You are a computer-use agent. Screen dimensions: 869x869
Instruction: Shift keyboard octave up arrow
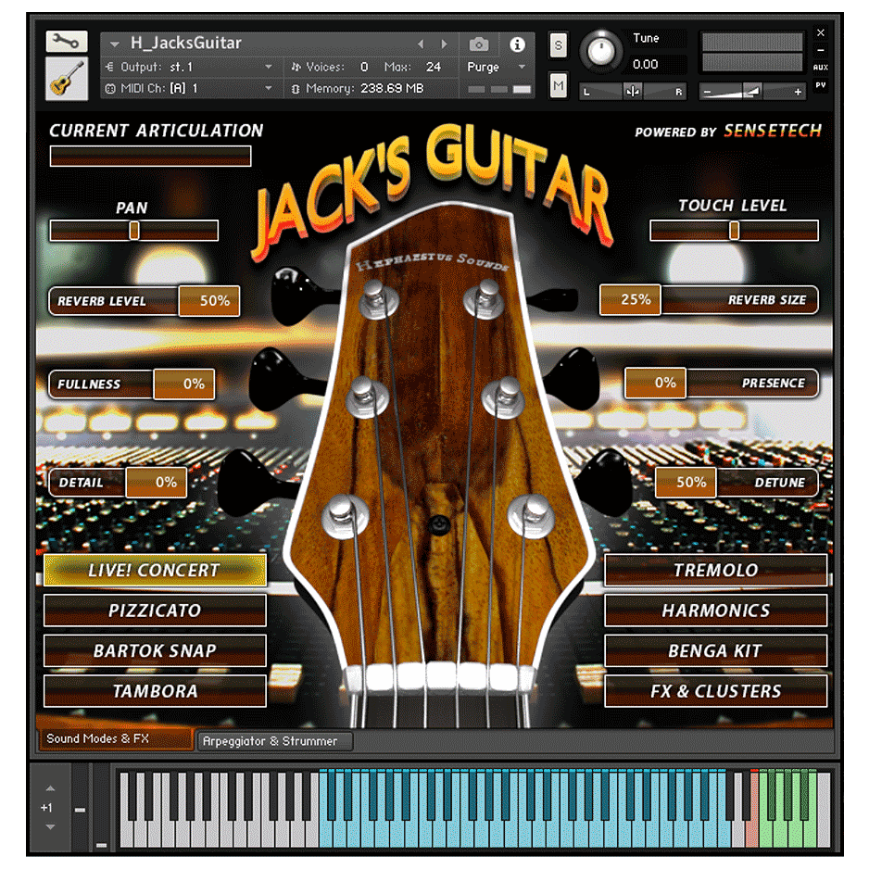click(50, 788)
